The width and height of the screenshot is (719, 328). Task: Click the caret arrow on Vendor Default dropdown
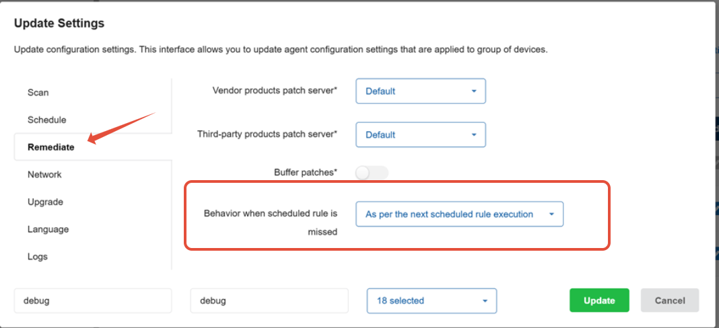pos(474,91)
